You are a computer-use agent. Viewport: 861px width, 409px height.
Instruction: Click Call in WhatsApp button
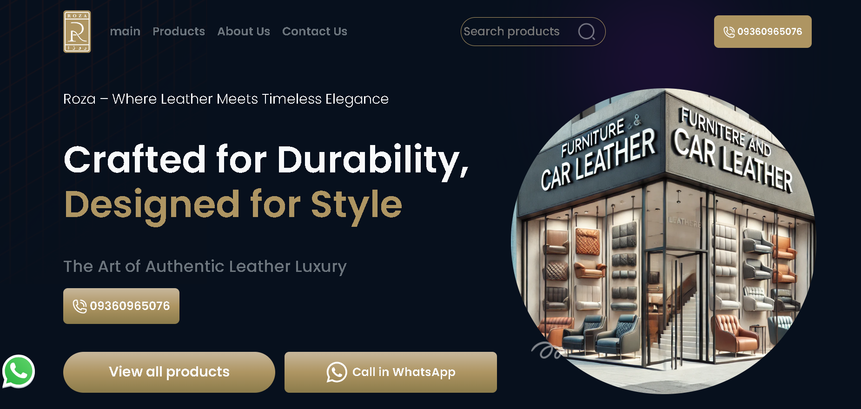click(391, 372)
